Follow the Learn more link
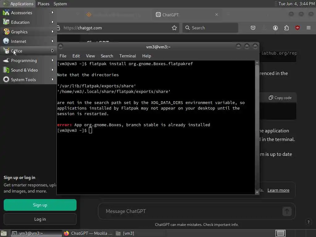 tap(278, 190)
